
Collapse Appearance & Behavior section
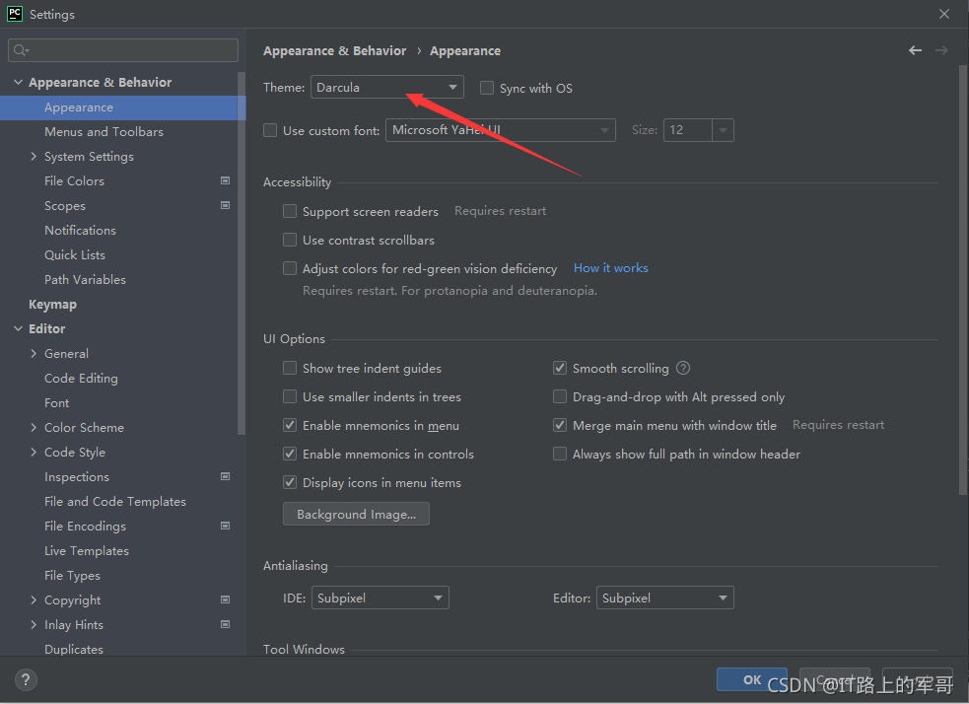[18, 82]
